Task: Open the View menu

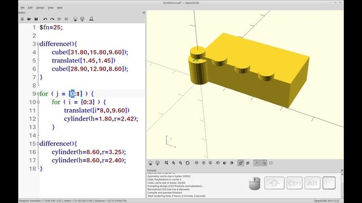Action: [x=50, y=7]
